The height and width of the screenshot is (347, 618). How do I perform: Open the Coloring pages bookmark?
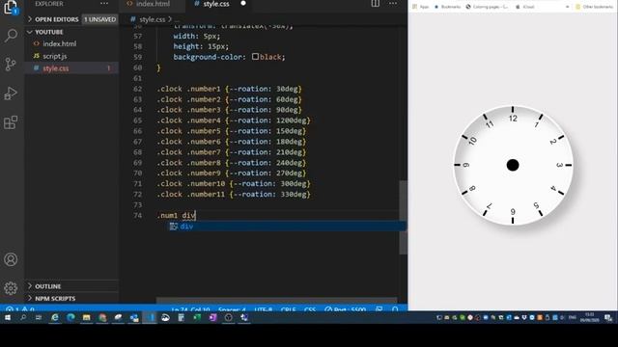coord(487,7)
